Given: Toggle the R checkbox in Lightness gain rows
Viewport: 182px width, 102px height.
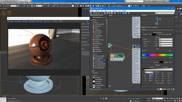Looking at the screenshot, I should click(x=144, y=77).
